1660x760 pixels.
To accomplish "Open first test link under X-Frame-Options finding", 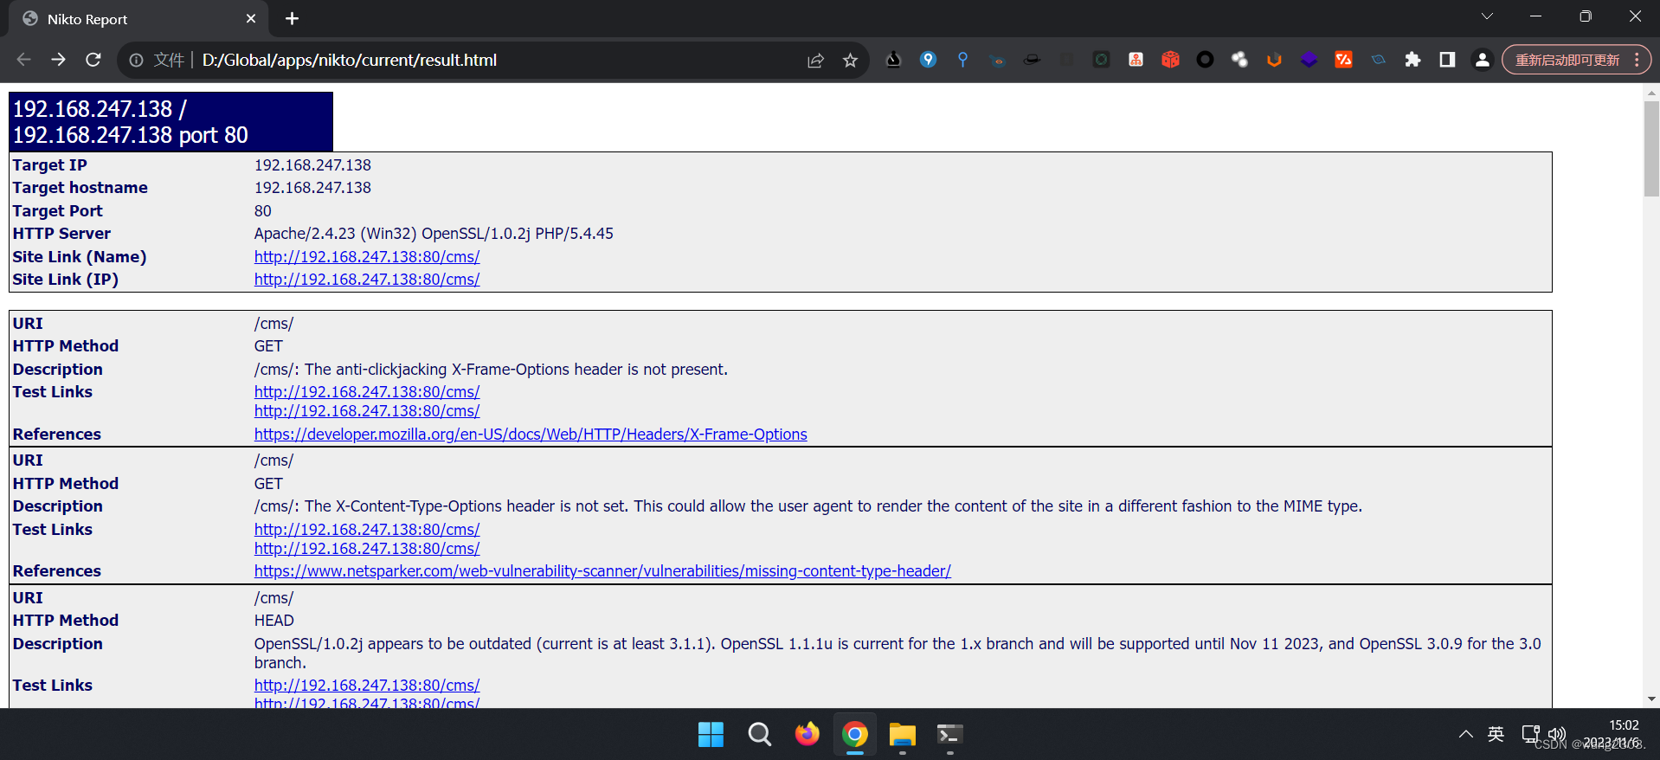I will click(367, 392).
